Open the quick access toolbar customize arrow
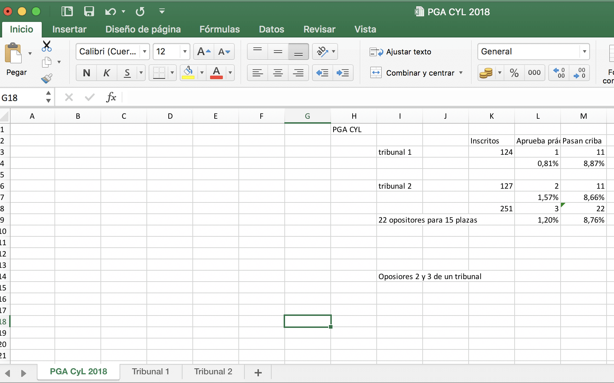 162,12
